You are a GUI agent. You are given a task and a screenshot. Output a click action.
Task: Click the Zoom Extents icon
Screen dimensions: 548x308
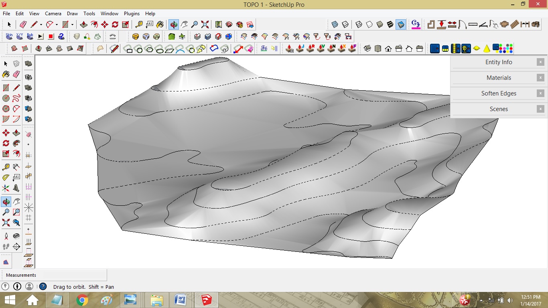click(205, 24)
